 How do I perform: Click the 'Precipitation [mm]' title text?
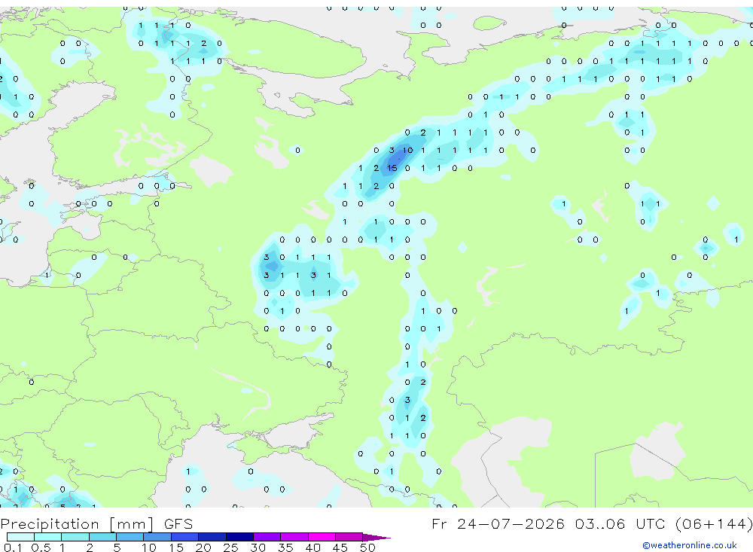coord(77,524)
